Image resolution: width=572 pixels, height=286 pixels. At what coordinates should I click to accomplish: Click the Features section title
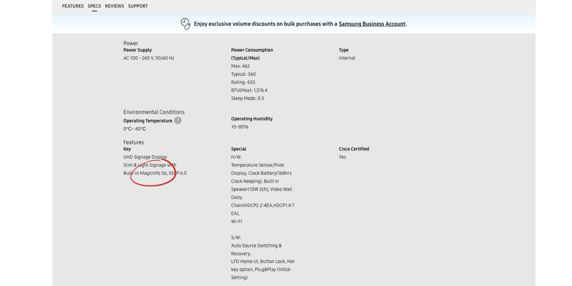[x=134, y=142]
